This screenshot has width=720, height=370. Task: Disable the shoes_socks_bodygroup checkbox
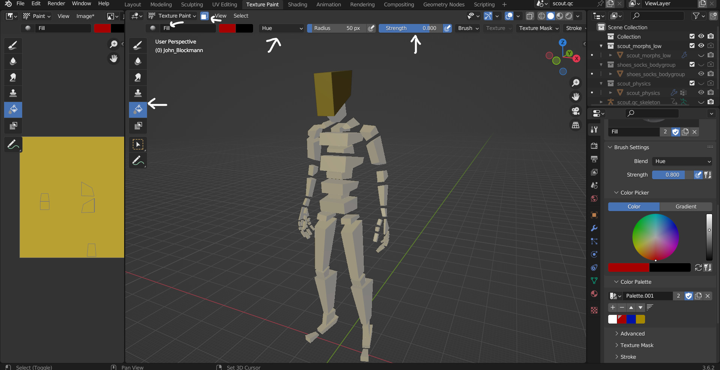coord(692,64)
